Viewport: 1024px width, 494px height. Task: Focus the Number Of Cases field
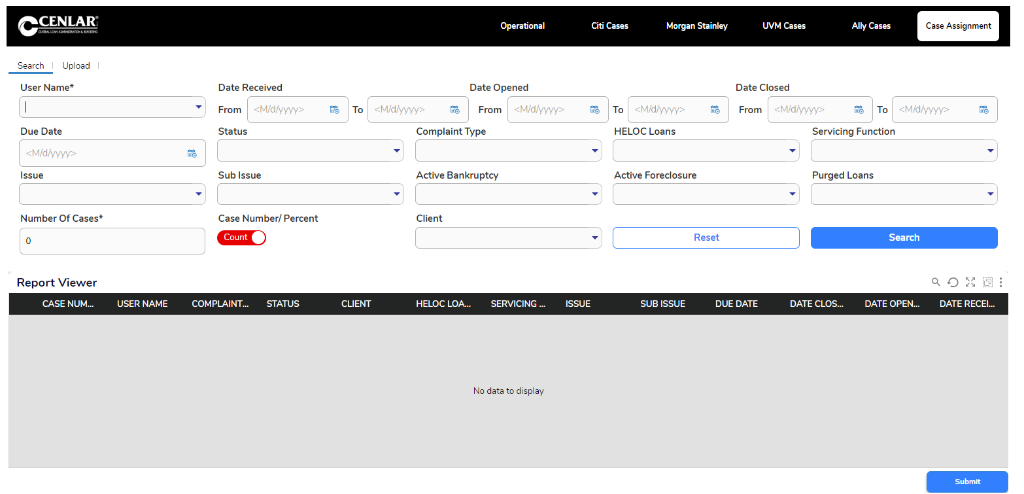pyautogui.click(x=112, y=241)
